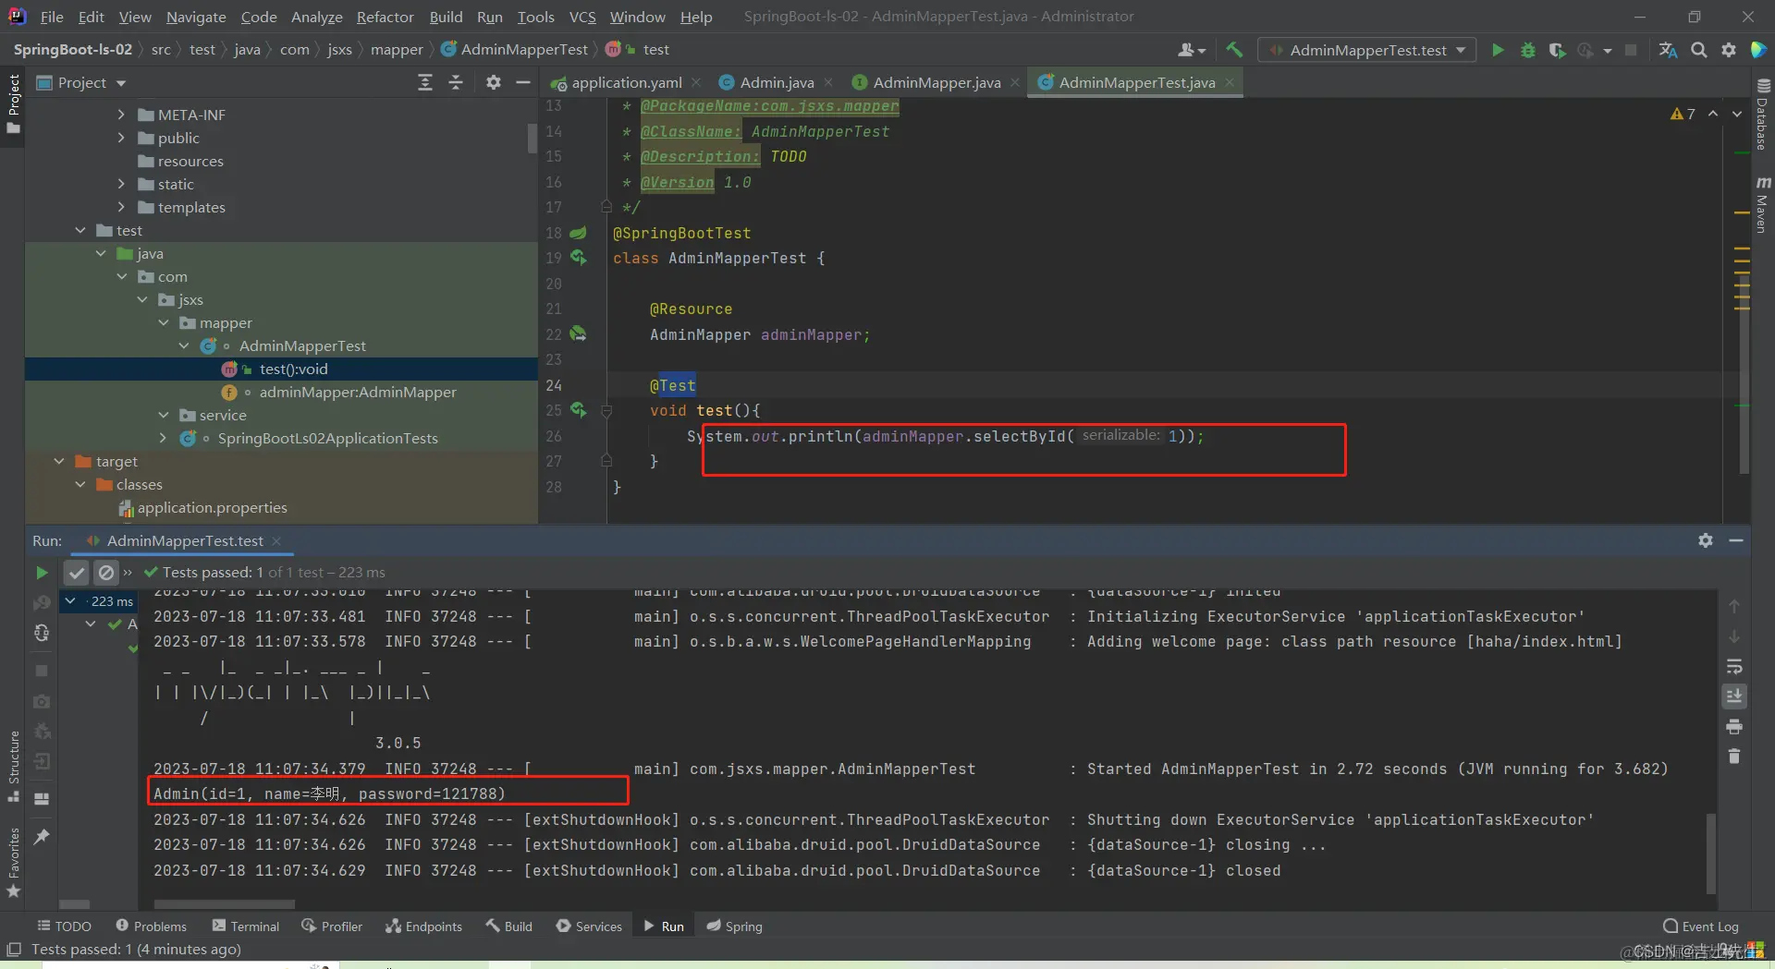Open the Project view dropdown
This screenshot has width=1775, height=969.
click(81, 82)
